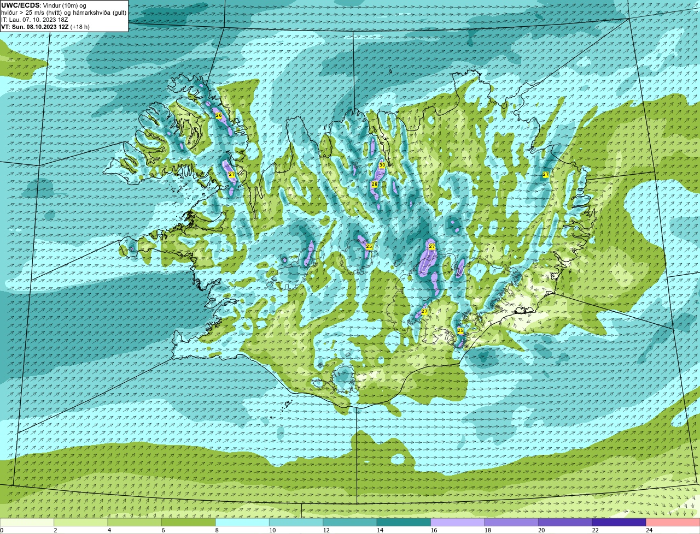Click the yellow gust label "28"

tap(375, 185)
